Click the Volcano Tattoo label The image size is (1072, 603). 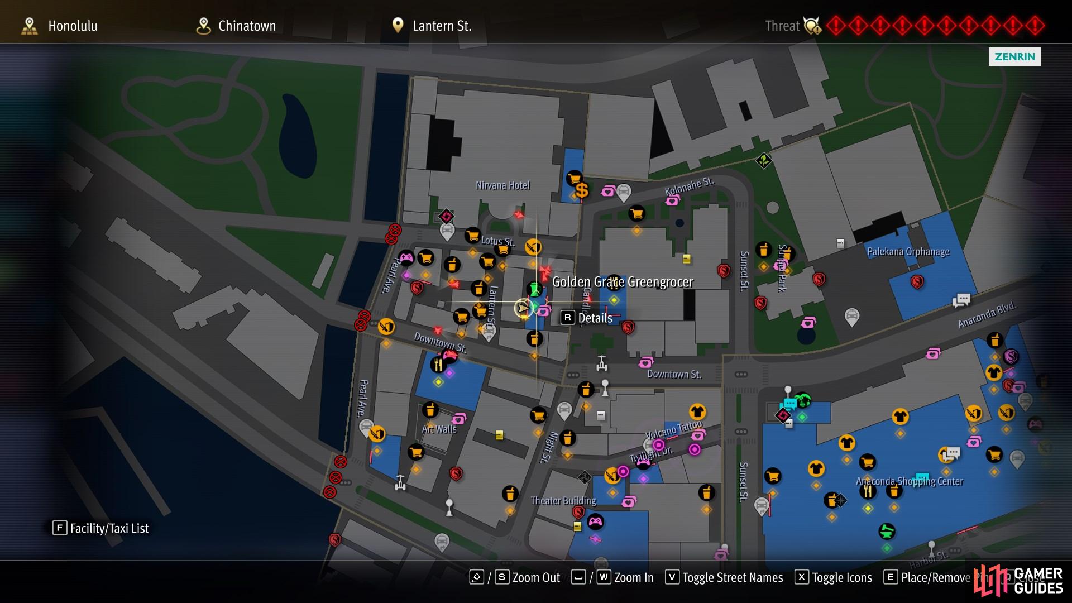point(674,430)
